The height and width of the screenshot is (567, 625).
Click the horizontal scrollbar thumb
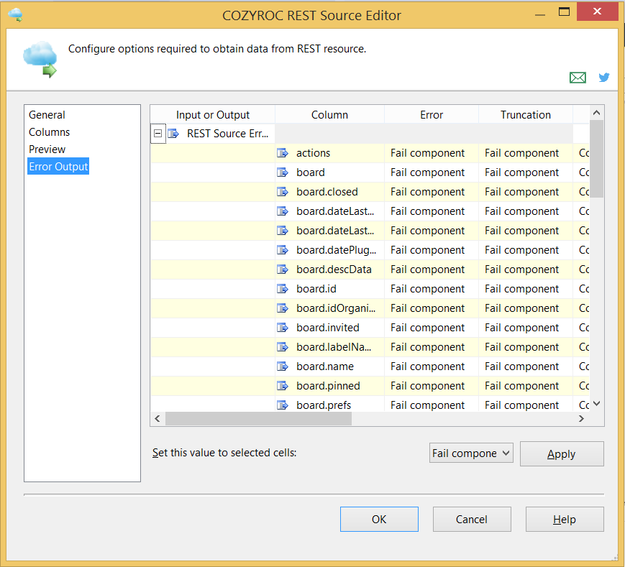(258, 418)
